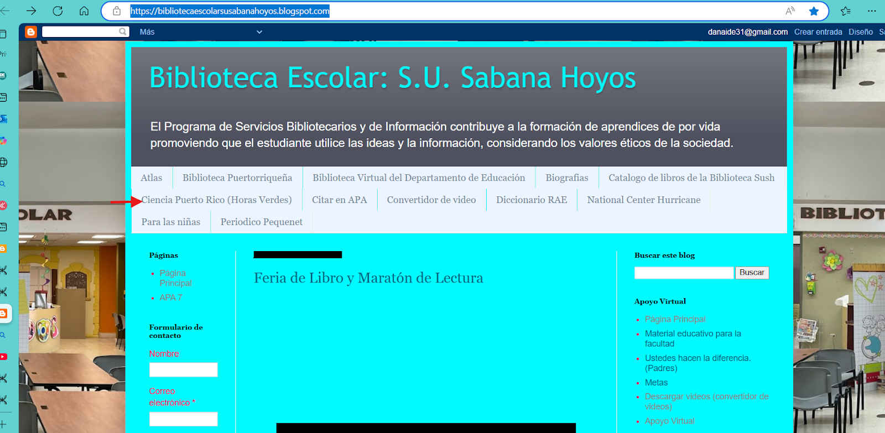Viewport: 885px width, 433px height.
Task: Open the Convertidor de video tab
Action: (431, 200)
